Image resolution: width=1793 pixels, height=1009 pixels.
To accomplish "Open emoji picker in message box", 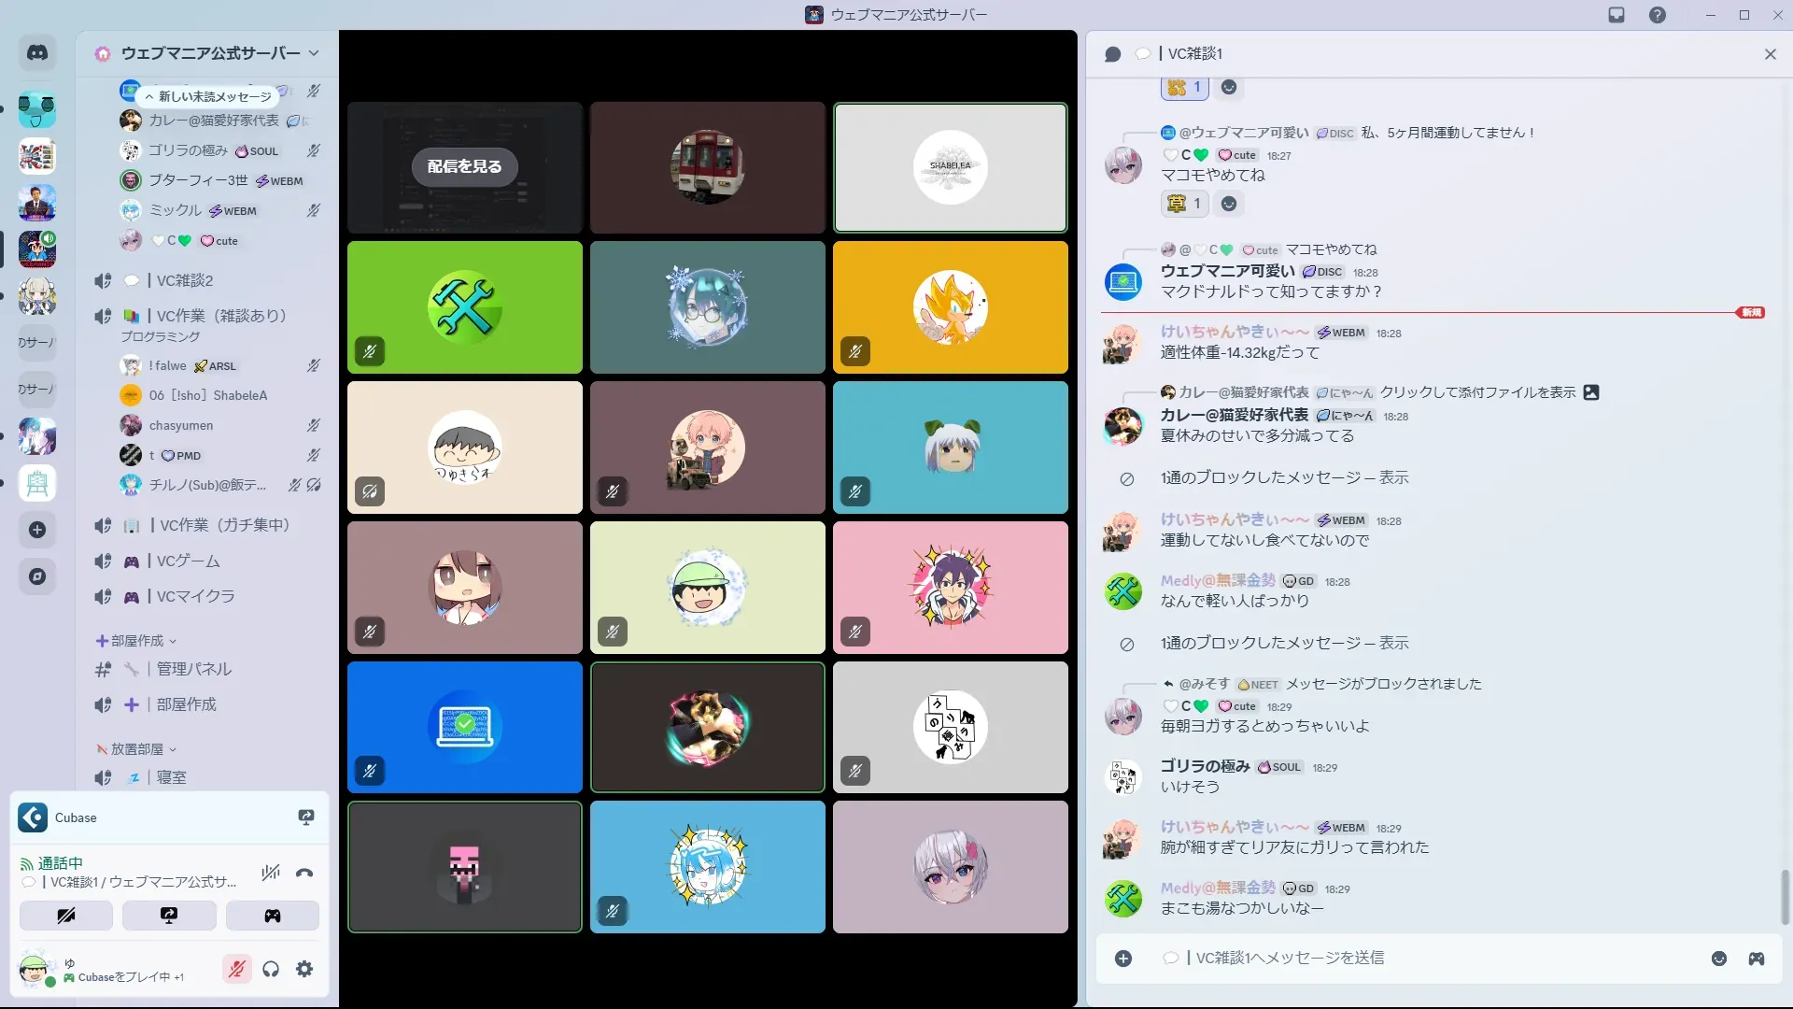I will pyautogui.click(x=1719, y=959).
